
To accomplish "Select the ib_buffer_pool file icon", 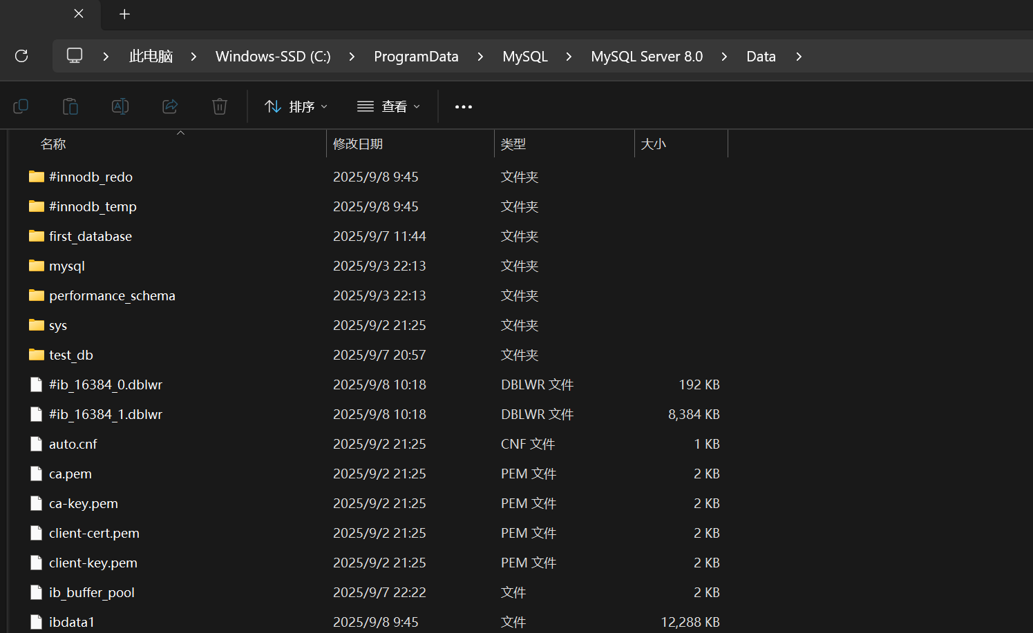I will [37, 592].
